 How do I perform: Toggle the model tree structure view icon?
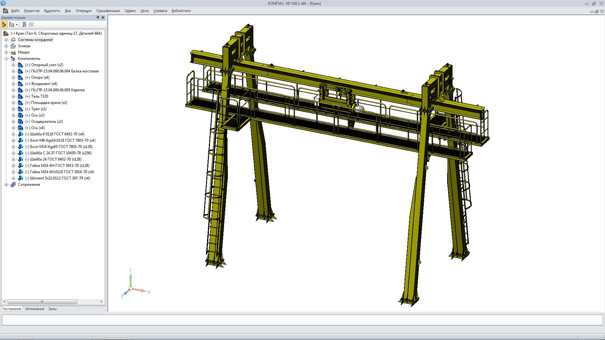[4, 25]
